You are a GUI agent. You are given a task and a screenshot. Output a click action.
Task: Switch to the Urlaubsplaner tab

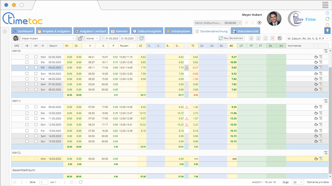coord(178,31)
